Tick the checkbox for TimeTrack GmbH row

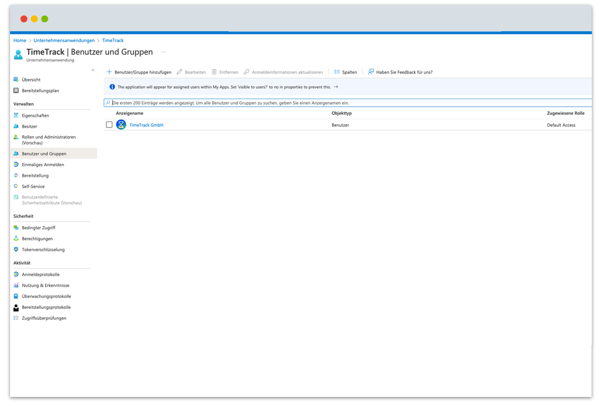pos(109,125)
